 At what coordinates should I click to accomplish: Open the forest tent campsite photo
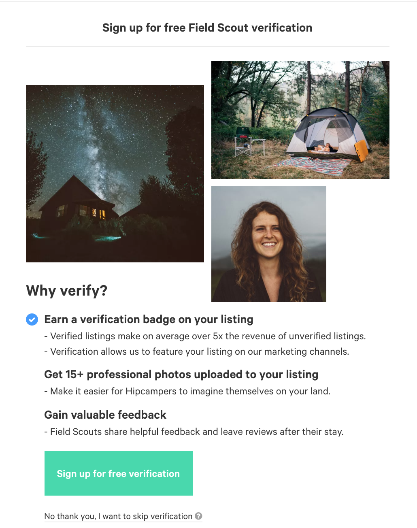[300, 120]
